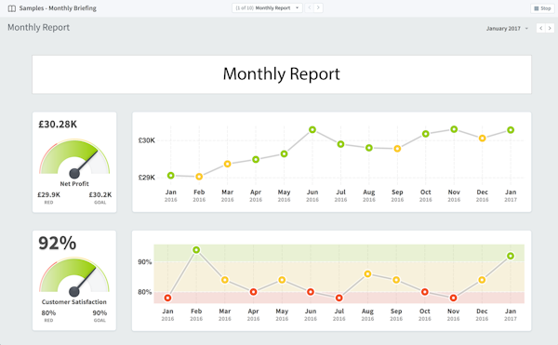Select Mar 2016 net profit point
The width and height of the screenshot is (558, 345).
228,164
